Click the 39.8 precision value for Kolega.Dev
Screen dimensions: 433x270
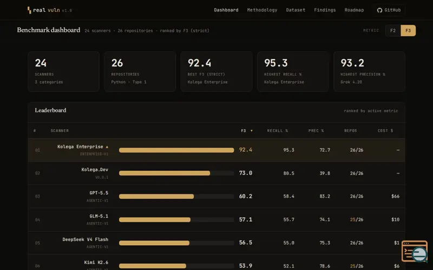pos(325,173)
